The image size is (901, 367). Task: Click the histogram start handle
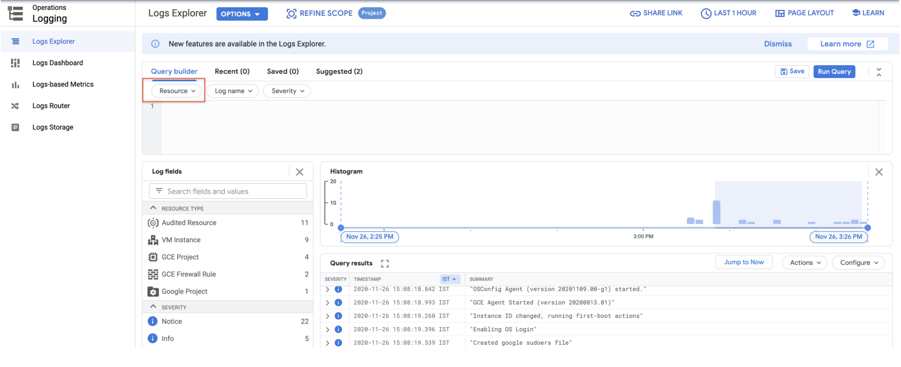click(341, 228)
